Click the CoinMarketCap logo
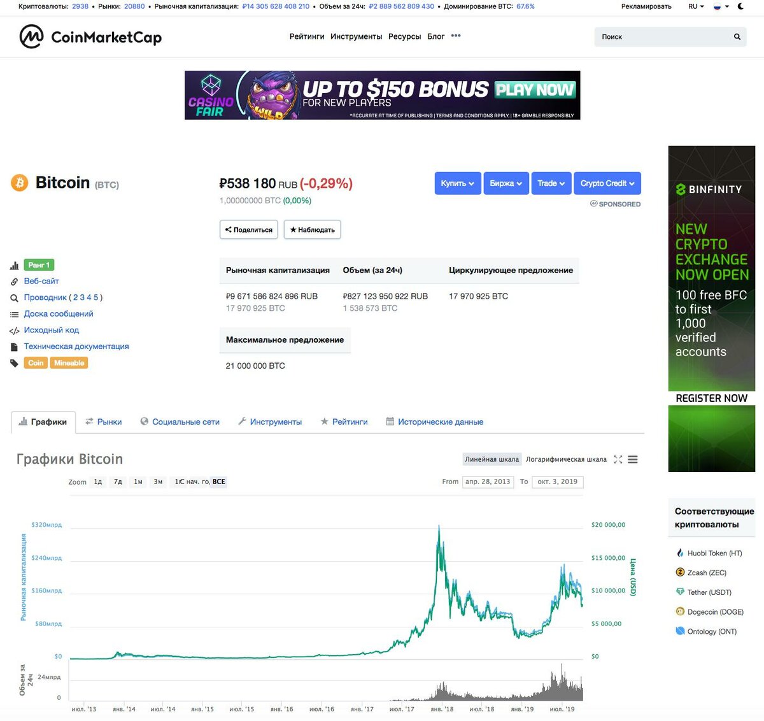This screenshot has height=721, width=764. click(90, 37)
